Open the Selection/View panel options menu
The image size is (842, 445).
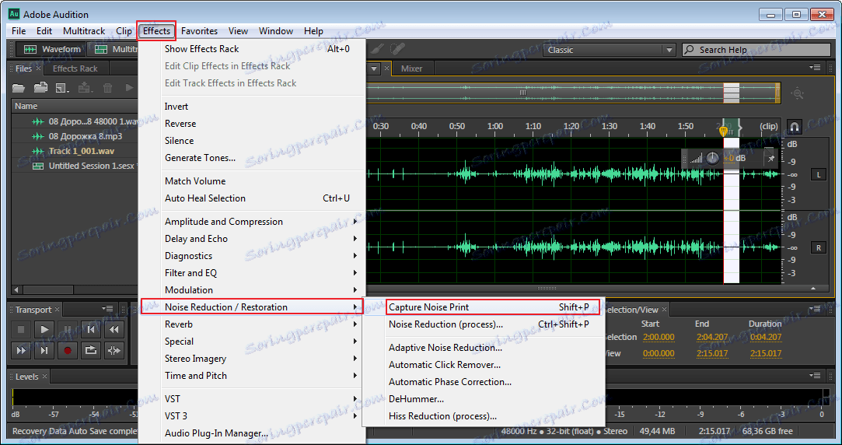(x=815, y=309)
